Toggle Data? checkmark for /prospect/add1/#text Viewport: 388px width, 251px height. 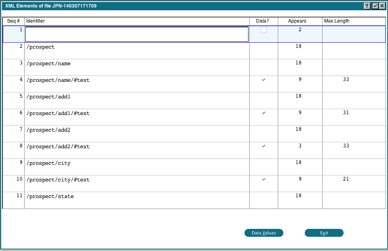[264, 113]
